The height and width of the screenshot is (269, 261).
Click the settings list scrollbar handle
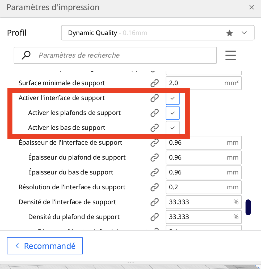point(248,207)
